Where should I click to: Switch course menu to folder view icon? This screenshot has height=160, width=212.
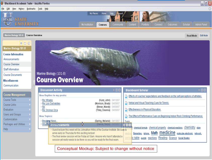point(25,43)
